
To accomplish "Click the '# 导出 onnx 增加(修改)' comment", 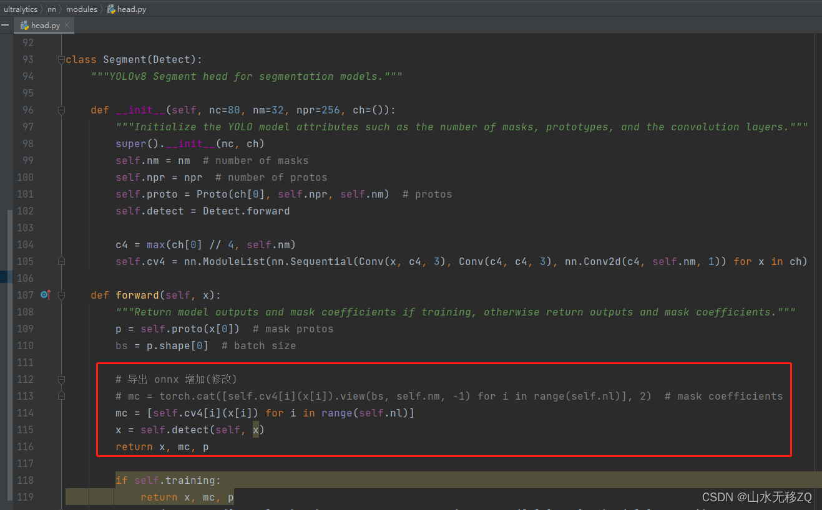I will pyautogui.click(x=177, y=380).
